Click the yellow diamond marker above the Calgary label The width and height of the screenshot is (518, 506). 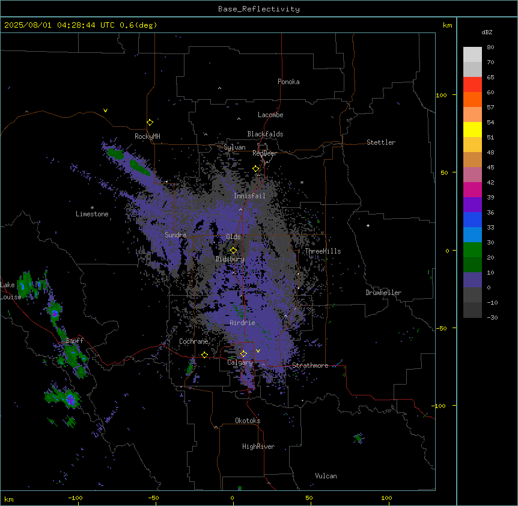pyautogui.click(x=244, y=354)
